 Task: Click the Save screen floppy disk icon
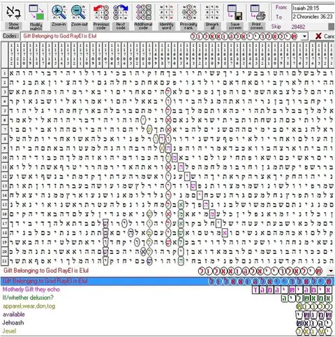point(234,12)
